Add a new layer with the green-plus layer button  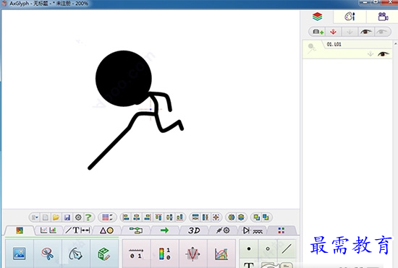[318, 32]
